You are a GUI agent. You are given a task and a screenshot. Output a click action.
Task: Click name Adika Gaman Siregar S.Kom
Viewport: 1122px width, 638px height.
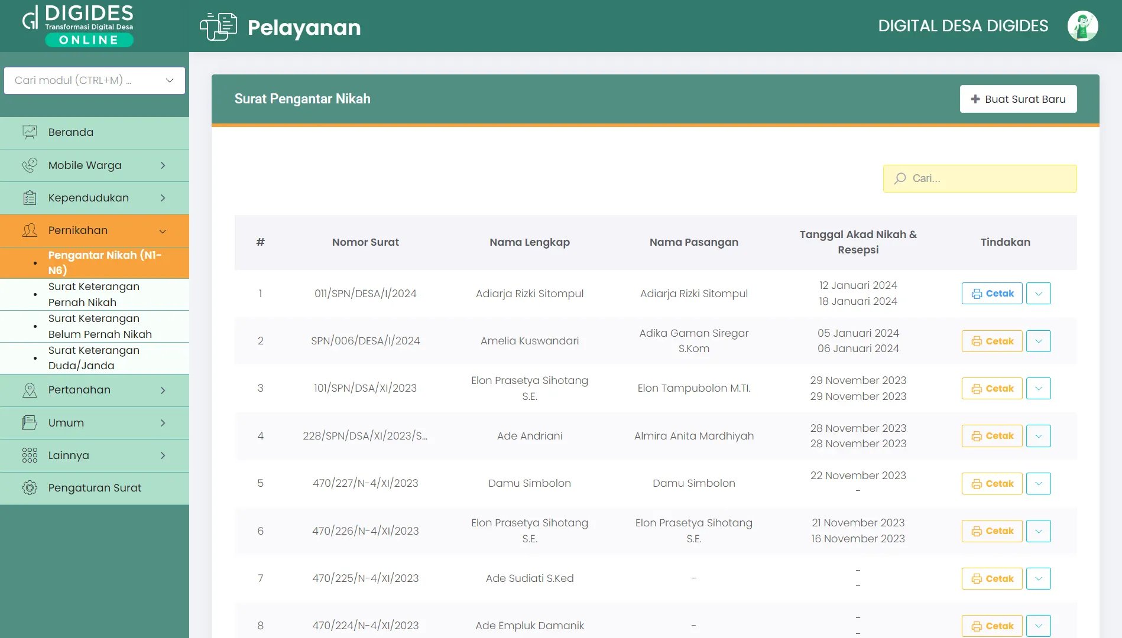pos(694,341)
